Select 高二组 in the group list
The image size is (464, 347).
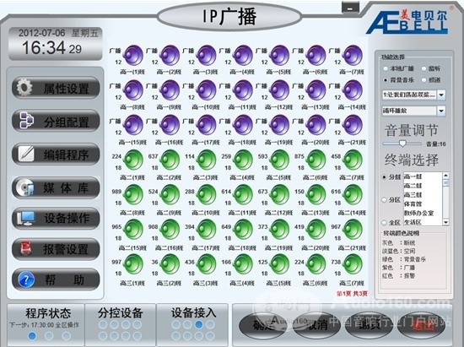click(413, 186)
